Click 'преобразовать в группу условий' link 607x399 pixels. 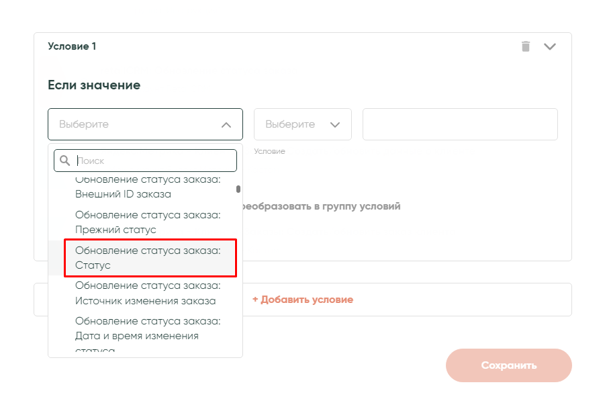[x=321, y=206]
